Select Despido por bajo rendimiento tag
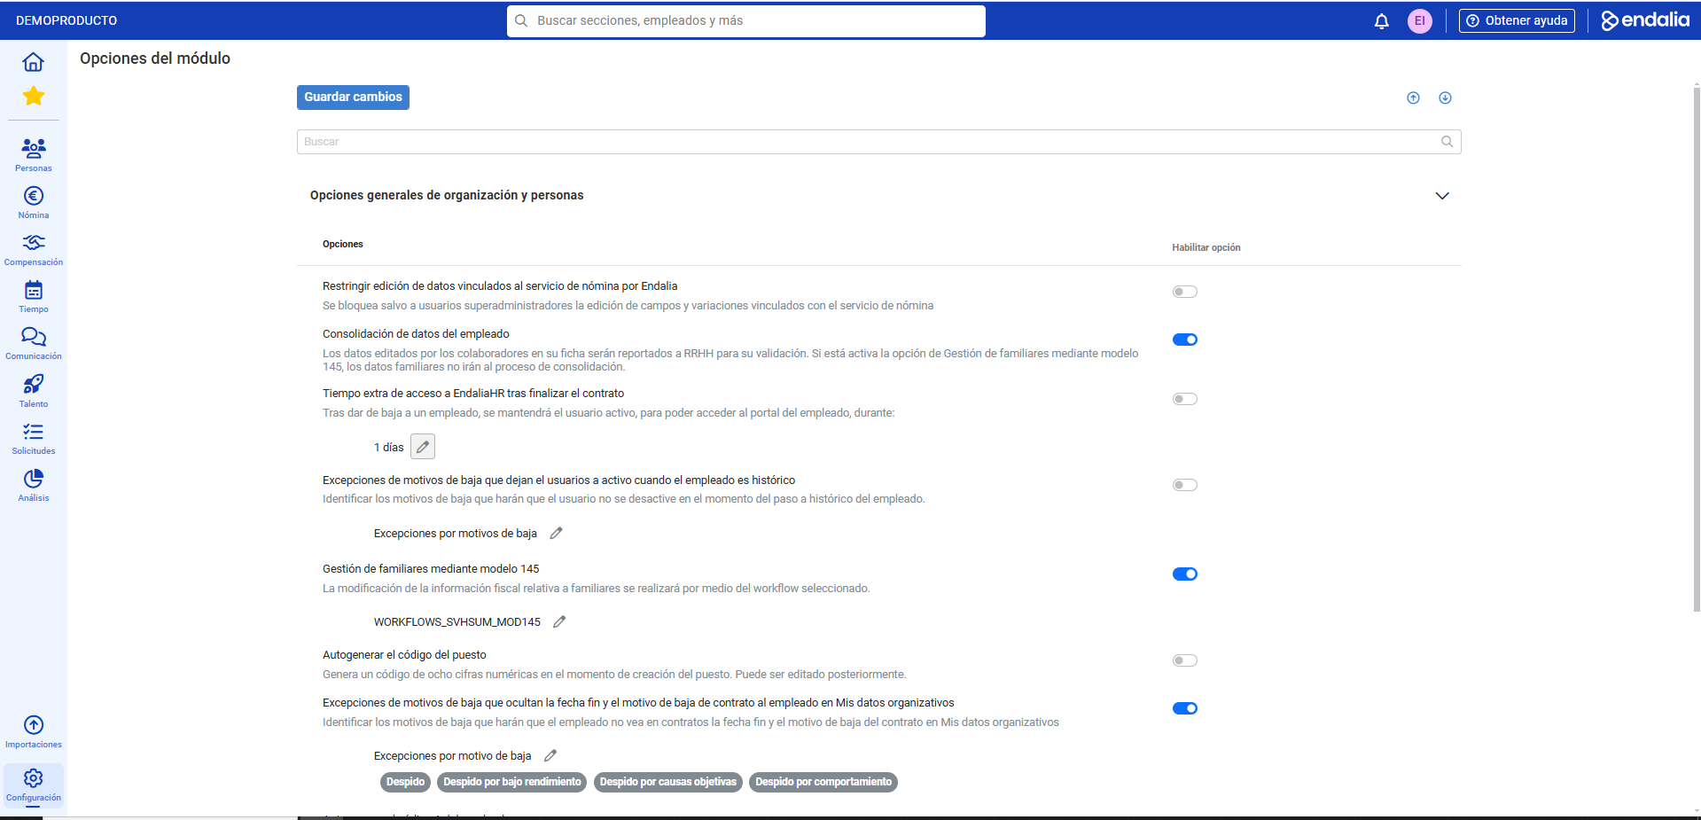The height and width of the screenshot is (820, 1701). (512, 782)
